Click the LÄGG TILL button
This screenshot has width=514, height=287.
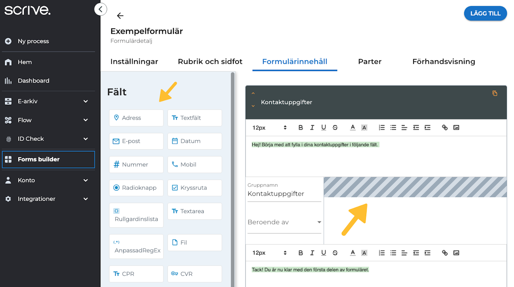[x=485, y=13]
